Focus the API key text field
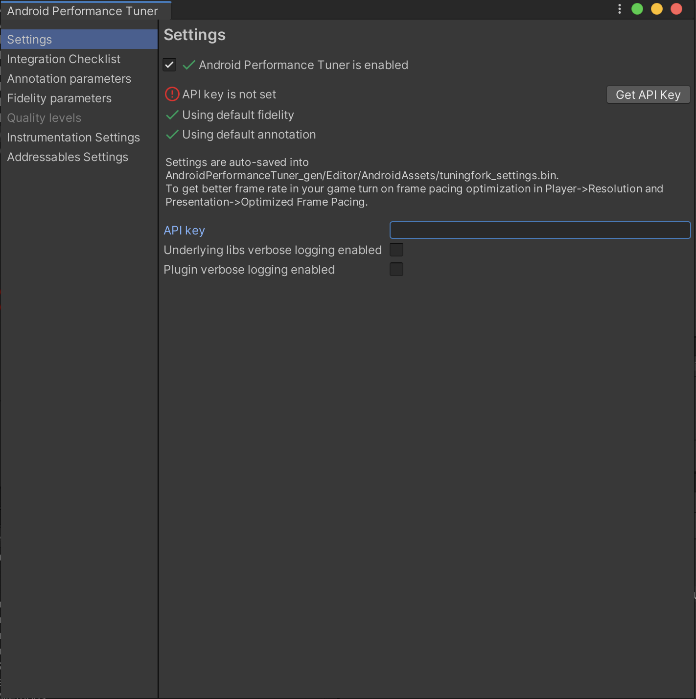 540,230
